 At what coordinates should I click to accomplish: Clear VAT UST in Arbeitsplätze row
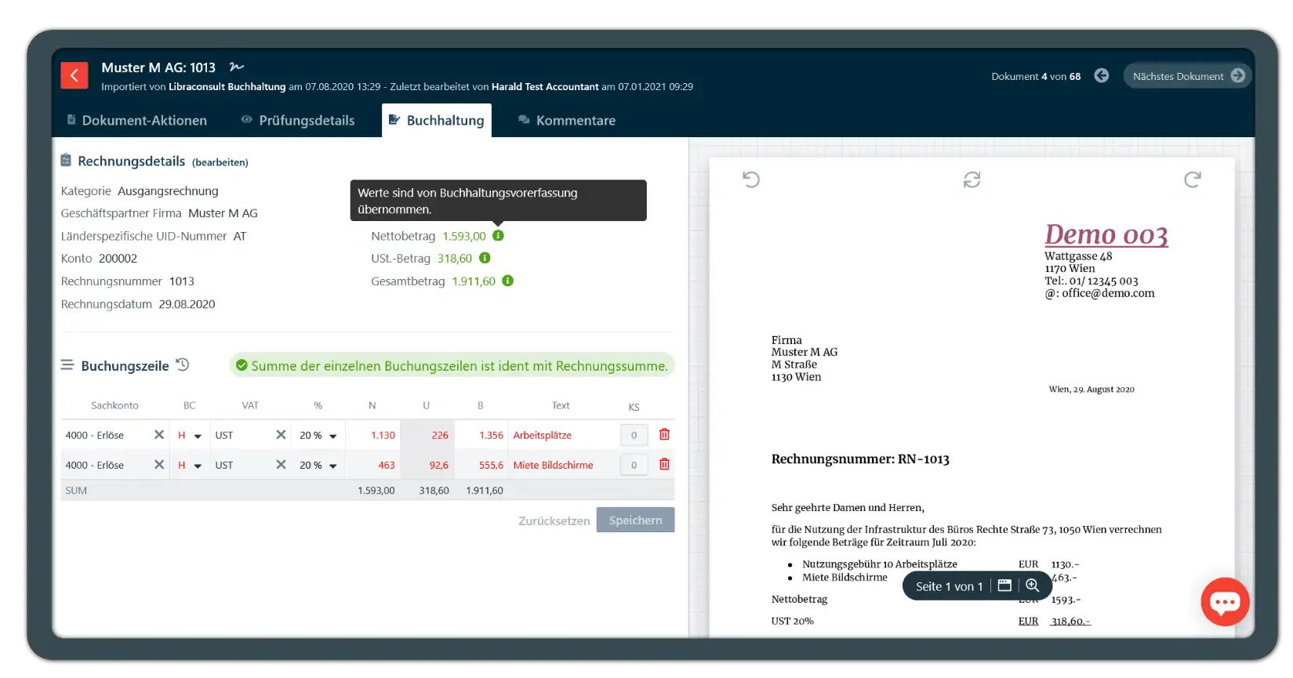[281, 435]
